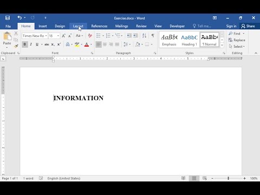Image resolution: width=260 pixels, height=195 pixels.
Task: Cut selection with scissors icon
Action: (16, 34)
